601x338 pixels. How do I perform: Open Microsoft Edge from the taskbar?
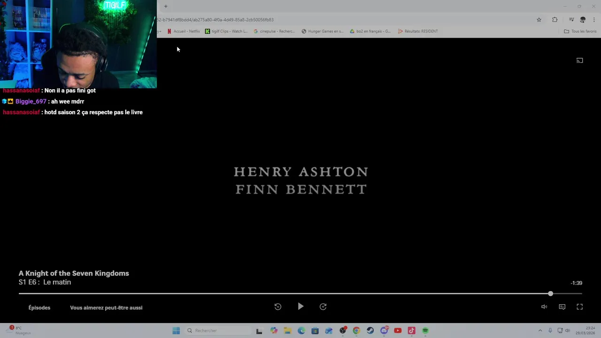click(x=301, y=330)
